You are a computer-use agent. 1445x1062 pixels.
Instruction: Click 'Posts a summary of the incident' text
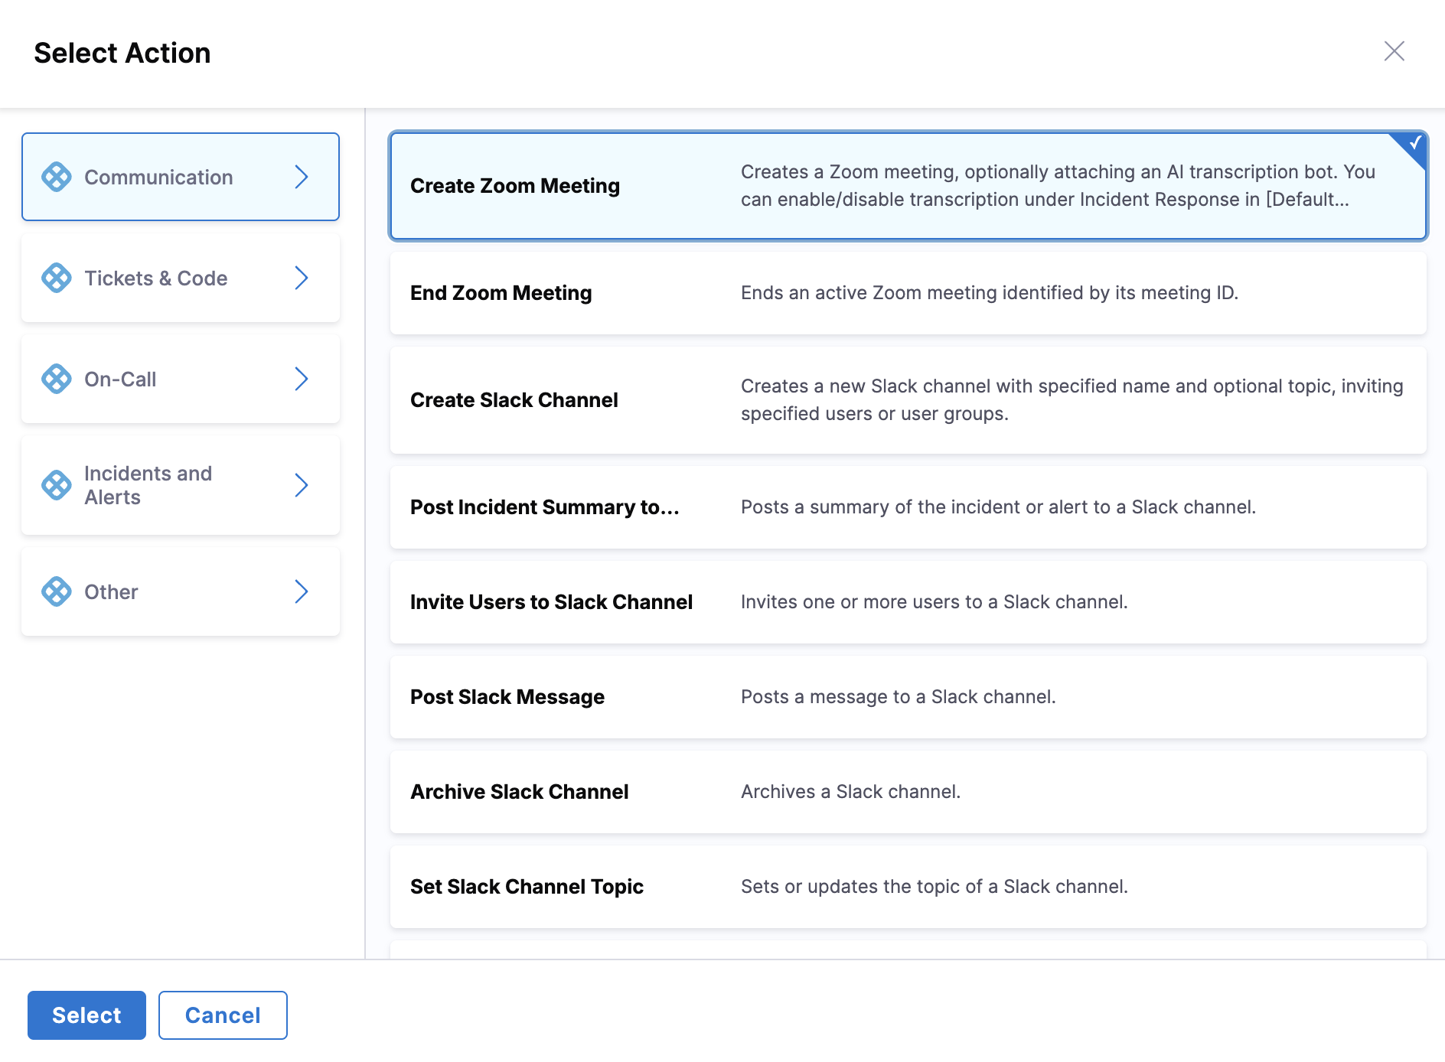(x=999, y=507)
